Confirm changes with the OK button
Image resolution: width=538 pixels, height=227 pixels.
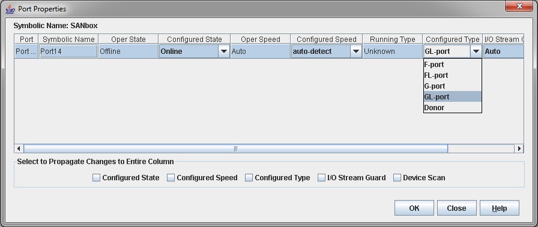[414, 208]
